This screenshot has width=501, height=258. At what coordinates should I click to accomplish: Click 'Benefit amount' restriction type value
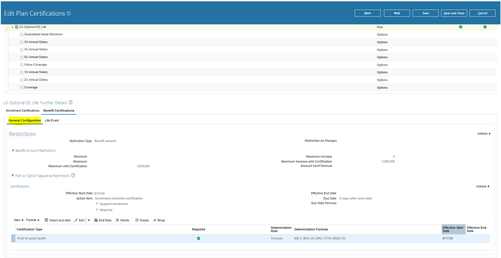(x=105, y=141)
